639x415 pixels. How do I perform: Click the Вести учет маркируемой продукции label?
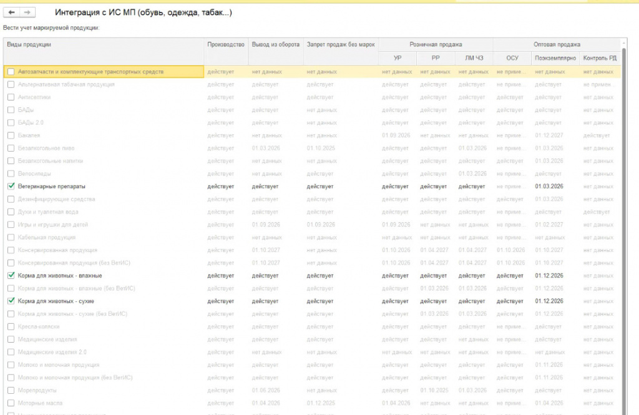(51, 28)
